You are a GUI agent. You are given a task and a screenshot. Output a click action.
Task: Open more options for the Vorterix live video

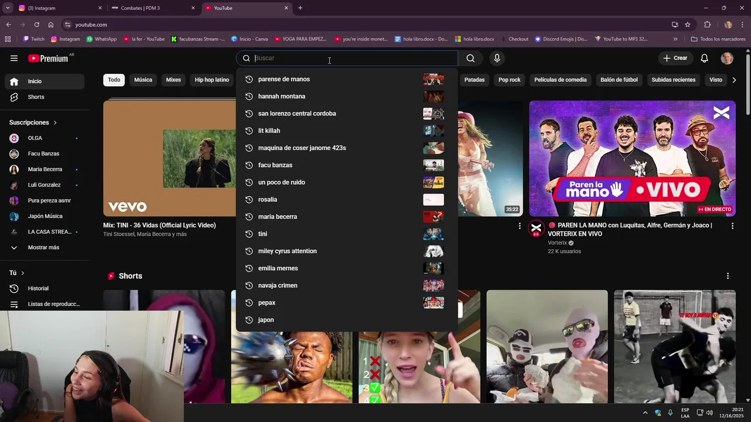732,226
